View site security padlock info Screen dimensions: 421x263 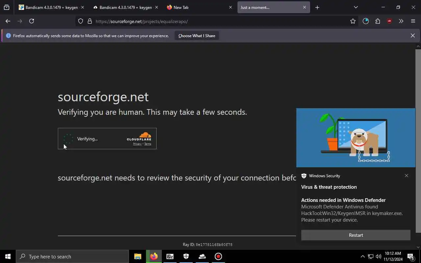point(89,21)
